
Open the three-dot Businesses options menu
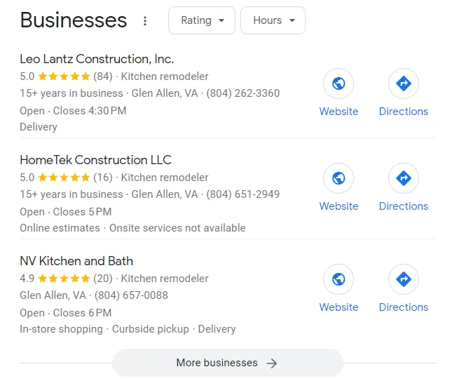click(x=145, y=21)
